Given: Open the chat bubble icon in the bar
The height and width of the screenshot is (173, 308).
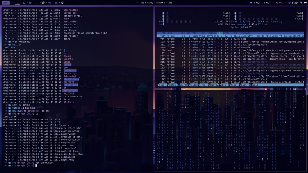Looking at the screenshot, I should [x=50, y=2].
